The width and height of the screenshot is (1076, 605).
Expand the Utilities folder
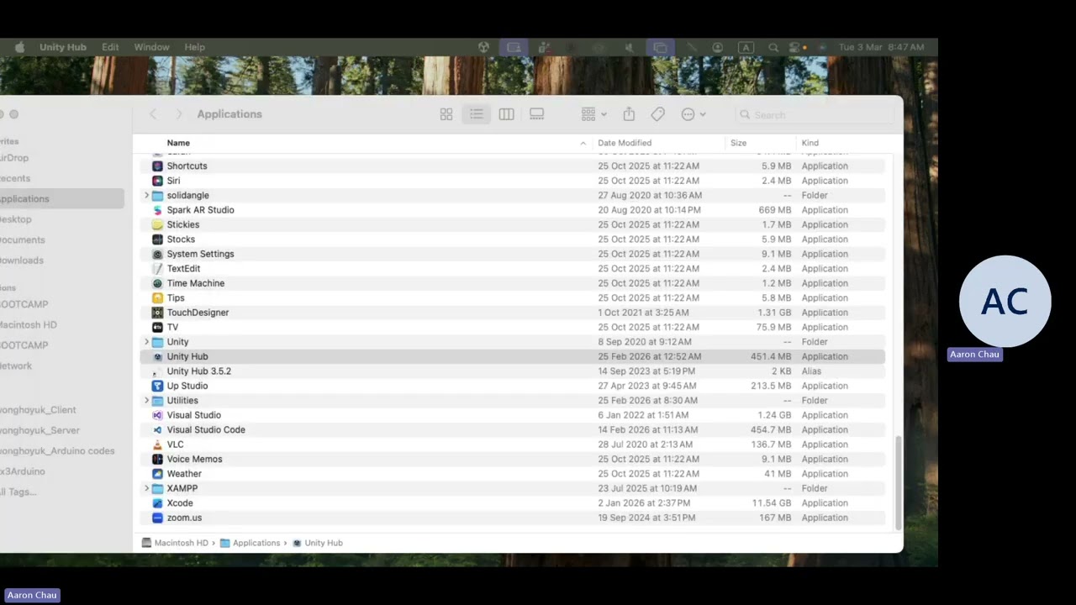tap(146, 401)
